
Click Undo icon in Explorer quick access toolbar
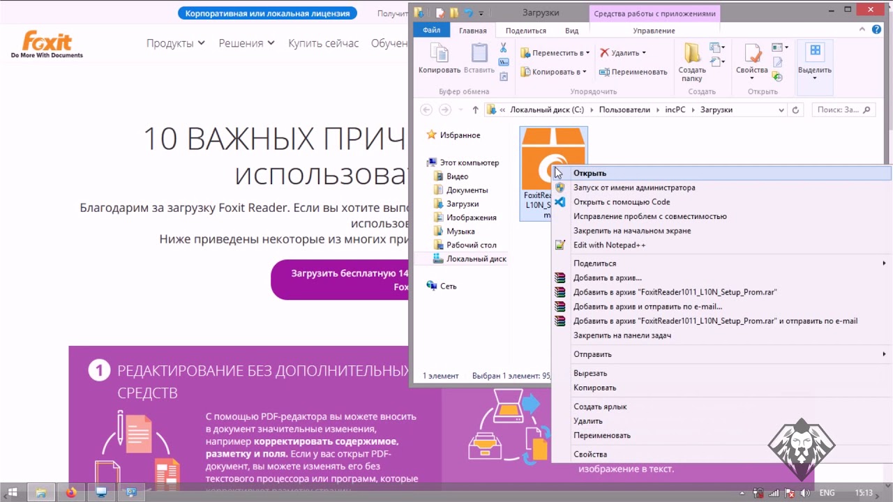468,13
